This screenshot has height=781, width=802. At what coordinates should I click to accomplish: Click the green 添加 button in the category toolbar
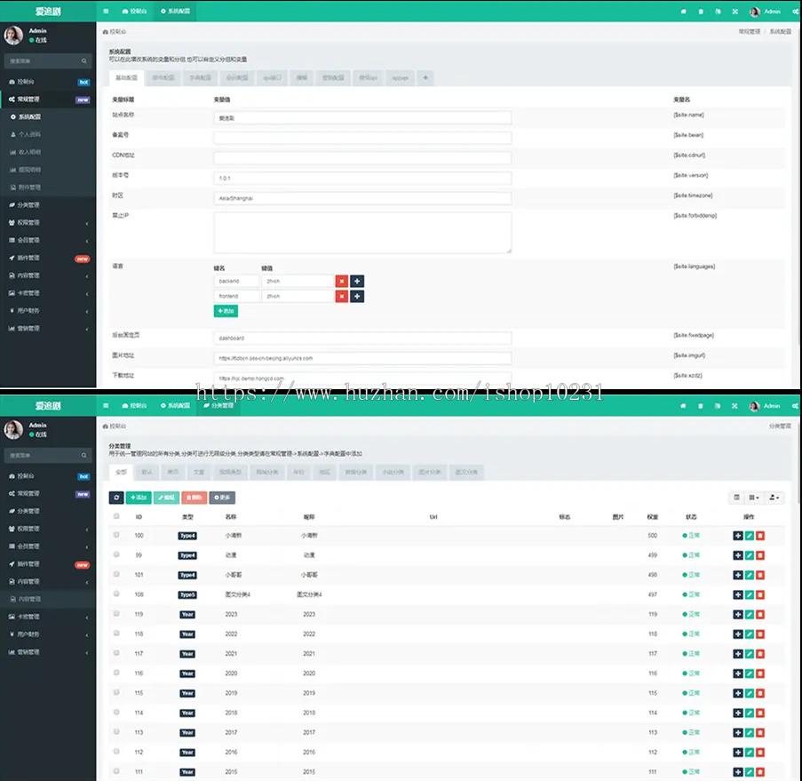138,498
